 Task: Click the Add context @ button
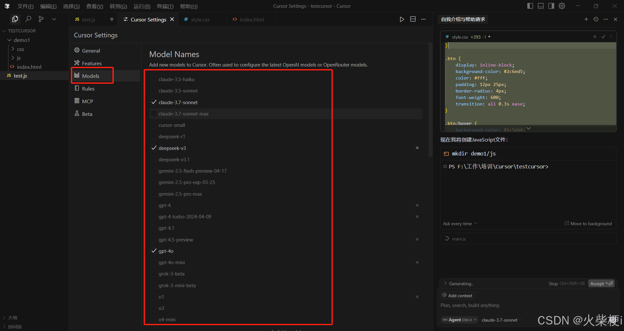pyautogui.click(x=458, y=296)
